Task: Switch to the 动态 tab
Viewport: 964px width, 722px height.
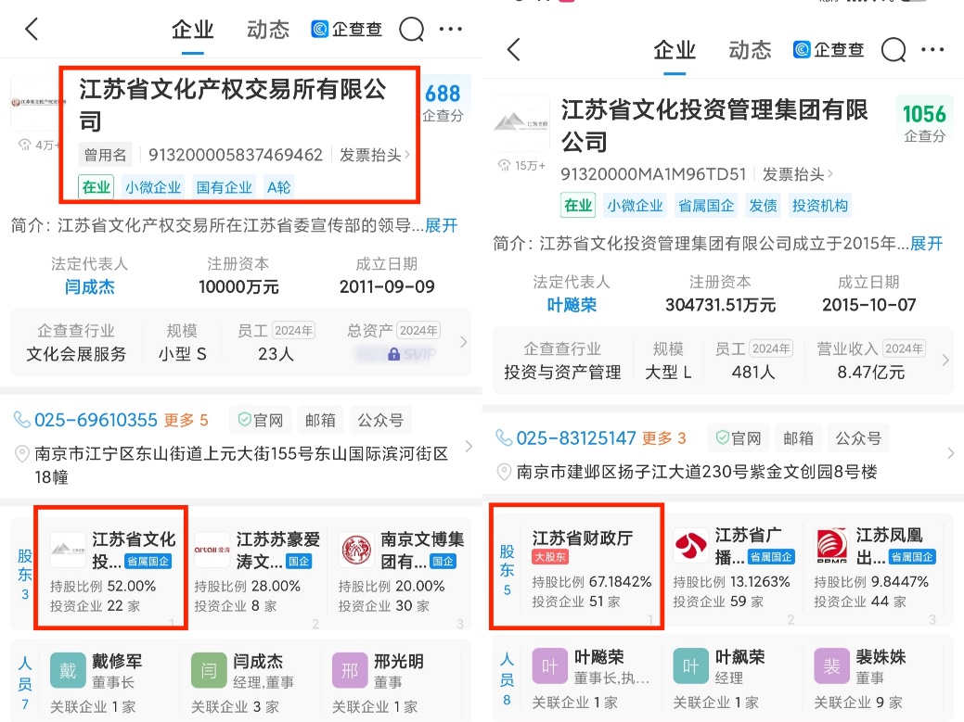Action: pyautogui.click(x=267, y=29)
